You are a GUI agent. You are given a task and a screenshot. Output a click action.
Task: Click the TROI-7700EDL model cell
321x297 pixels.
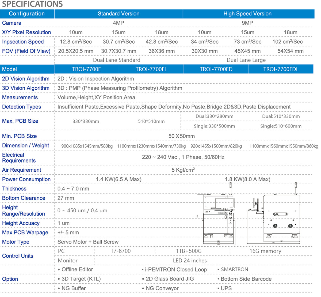click(x=281, y=69)
